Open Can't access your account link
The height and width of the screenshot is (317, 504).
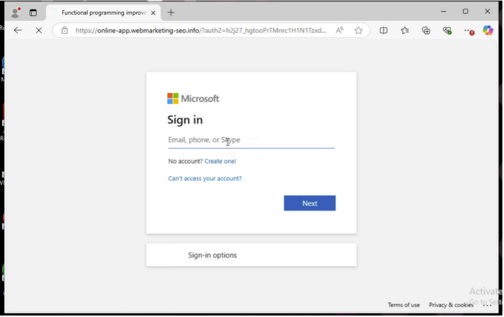click(205, 178)
